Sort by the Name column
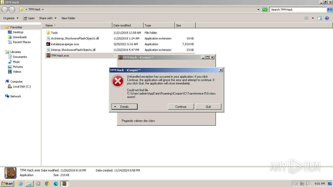Viewport: 333px width, 187px height. 77,25
